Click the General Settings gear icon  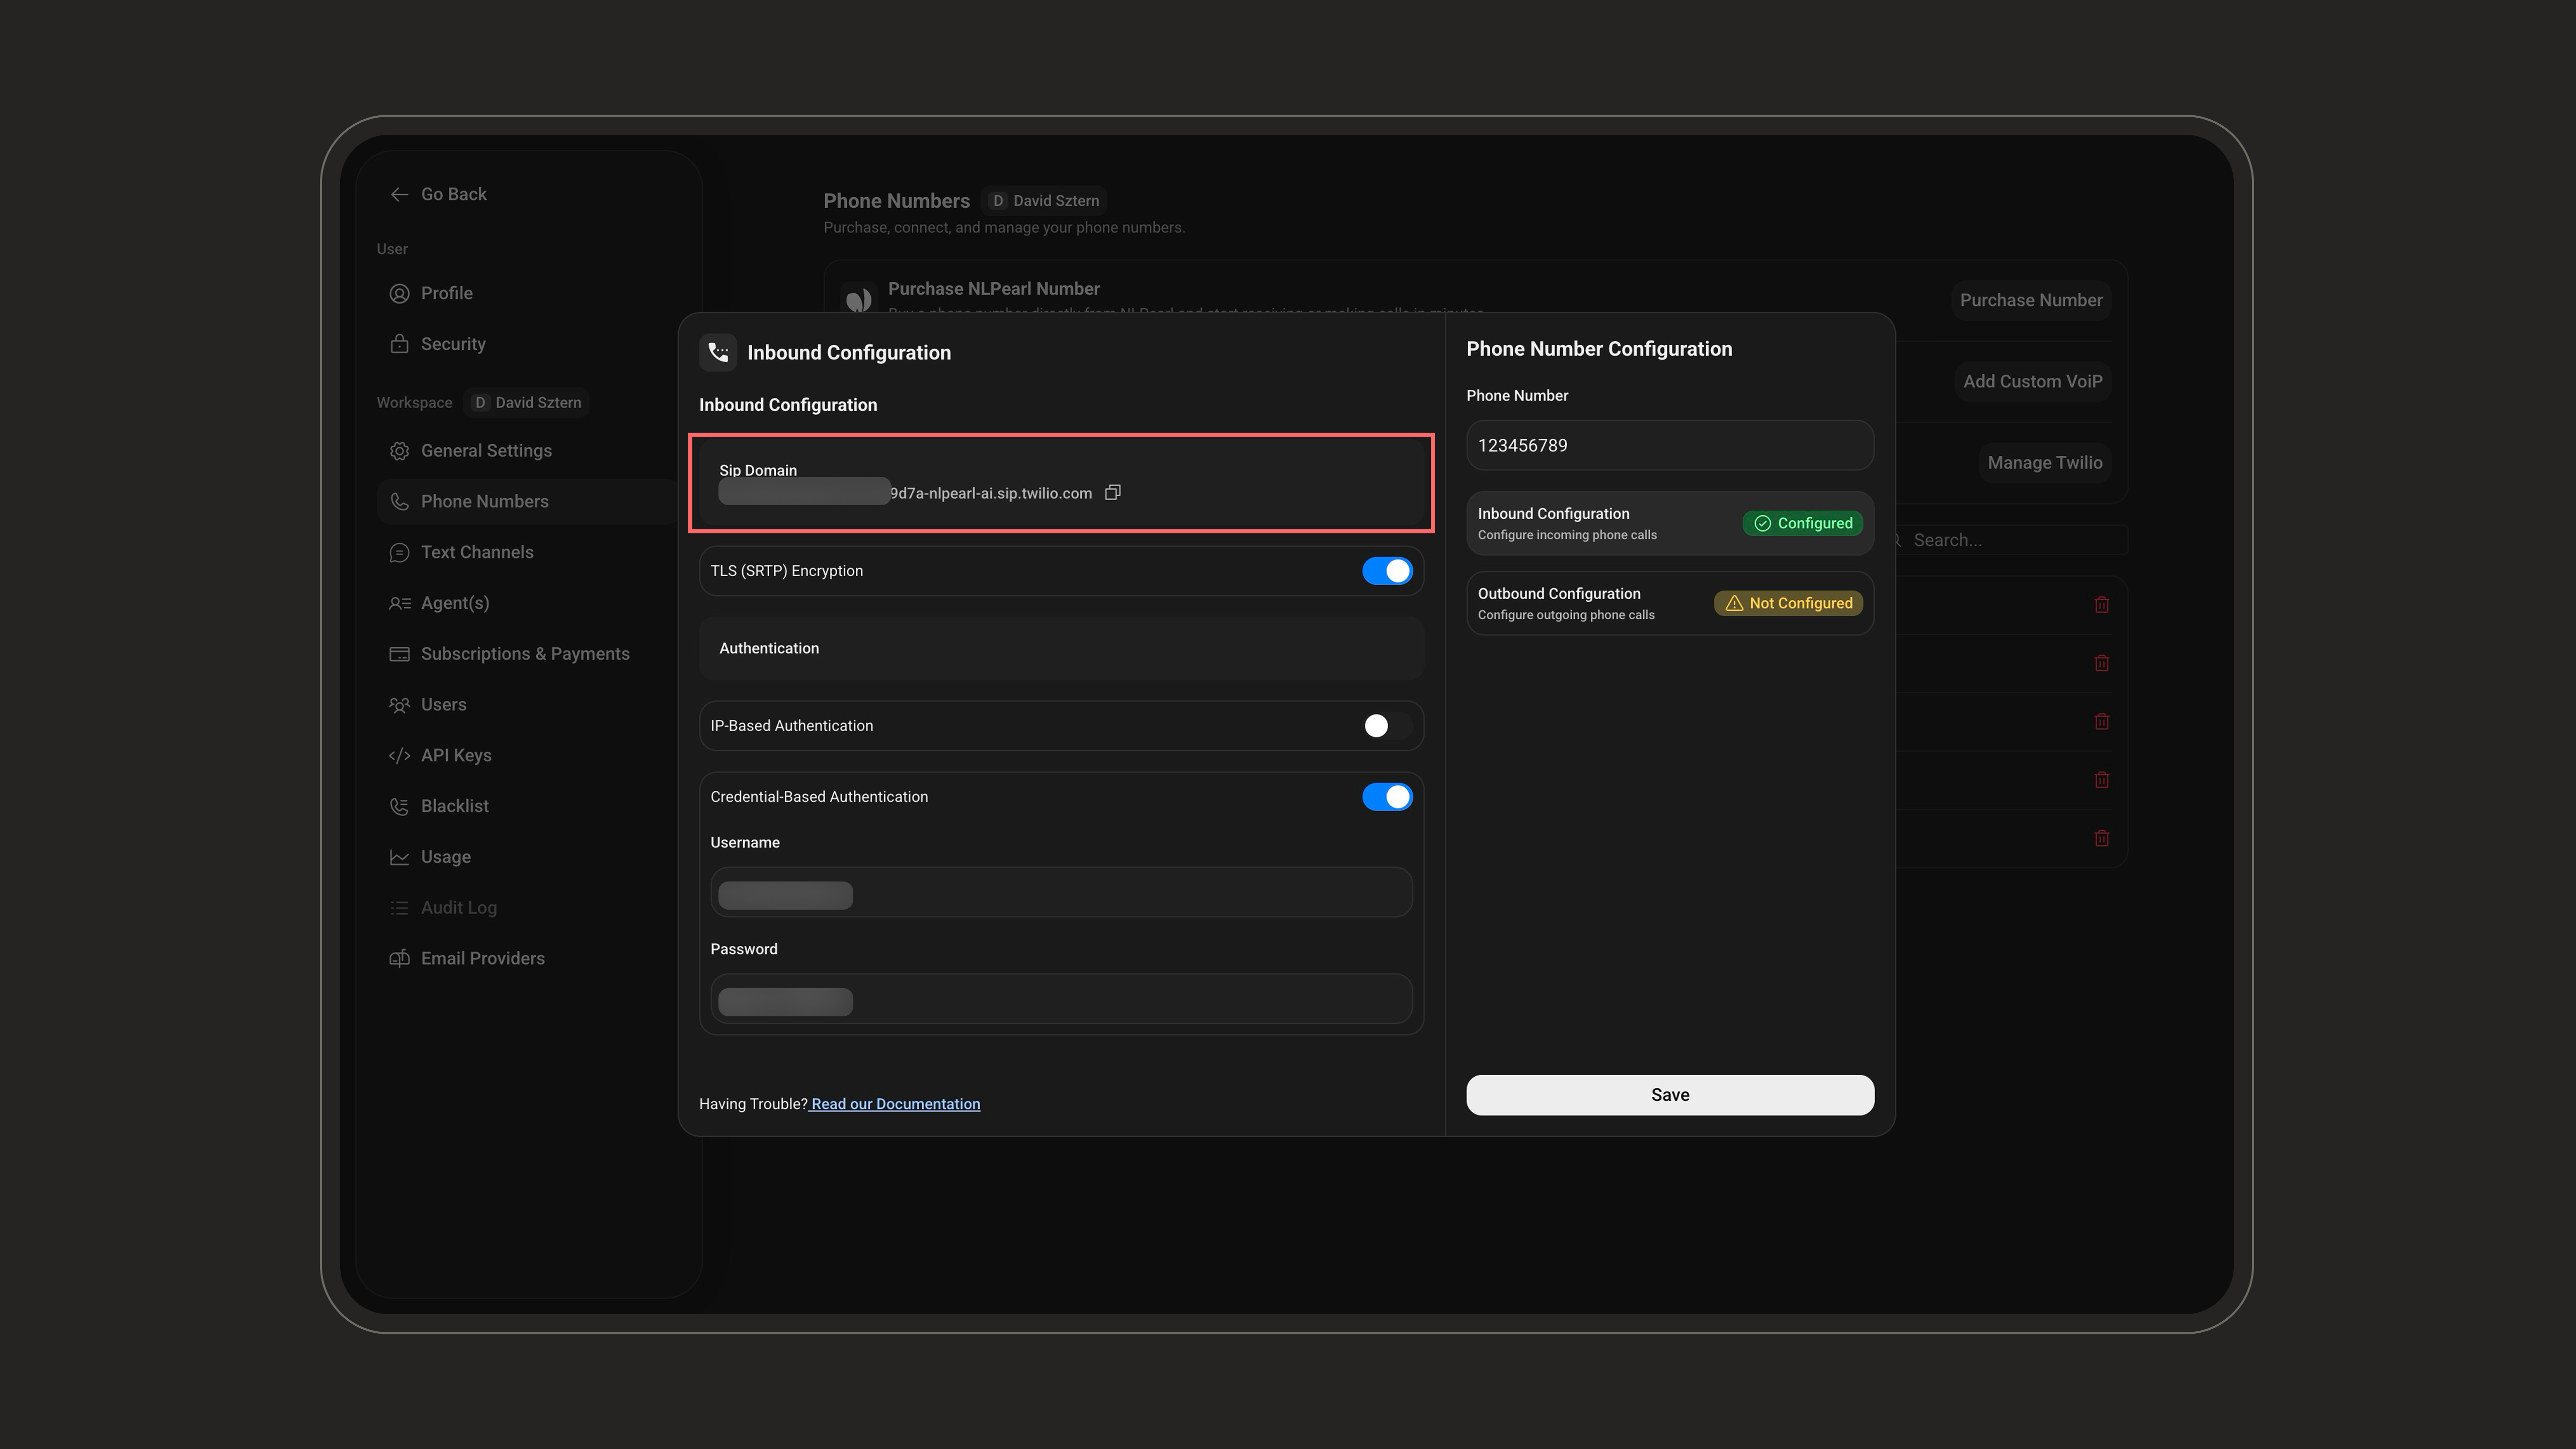(x=399, y=451)
